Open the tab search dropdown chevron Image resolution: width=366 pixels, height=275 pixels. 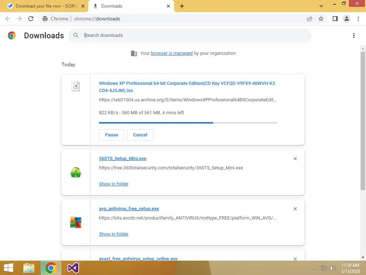click(321, 6)
